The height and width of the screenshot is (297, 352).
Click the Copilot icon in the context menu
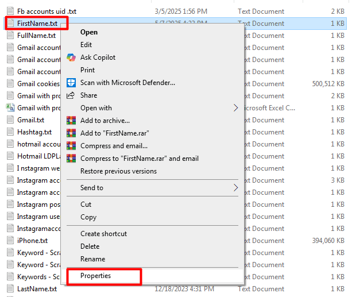tap(71, 57)
